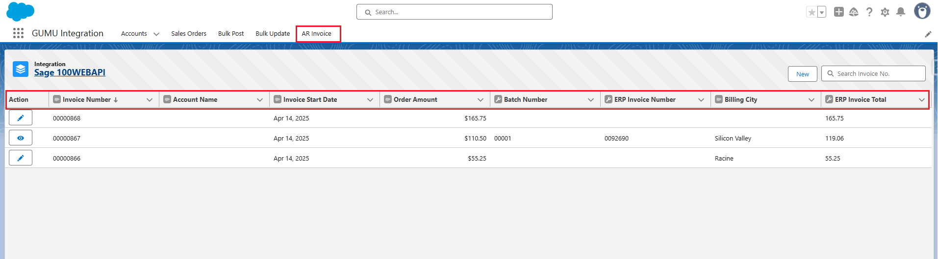
Task: Select invoice number 00000866 cell
Action: coord(67,159)
